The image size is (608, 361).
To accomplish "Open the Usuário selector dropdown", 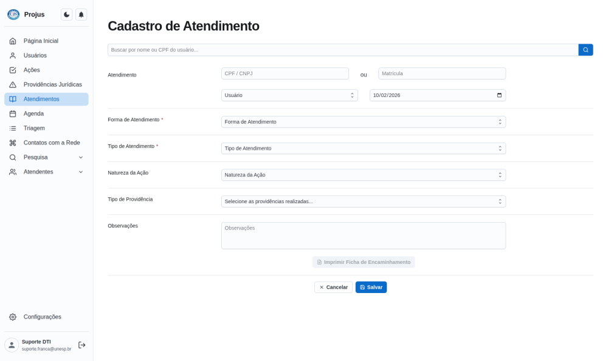I will (289, 95).
